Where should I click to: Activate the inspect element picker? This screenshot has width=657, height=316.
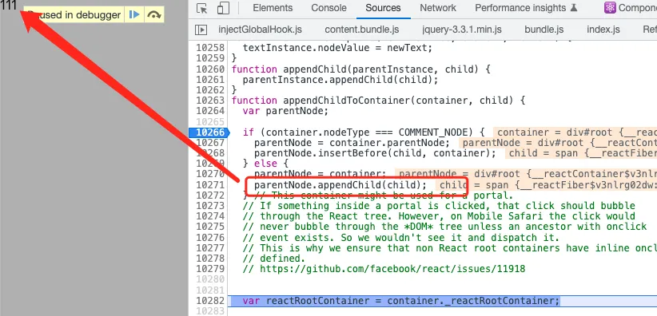(202, 8)
